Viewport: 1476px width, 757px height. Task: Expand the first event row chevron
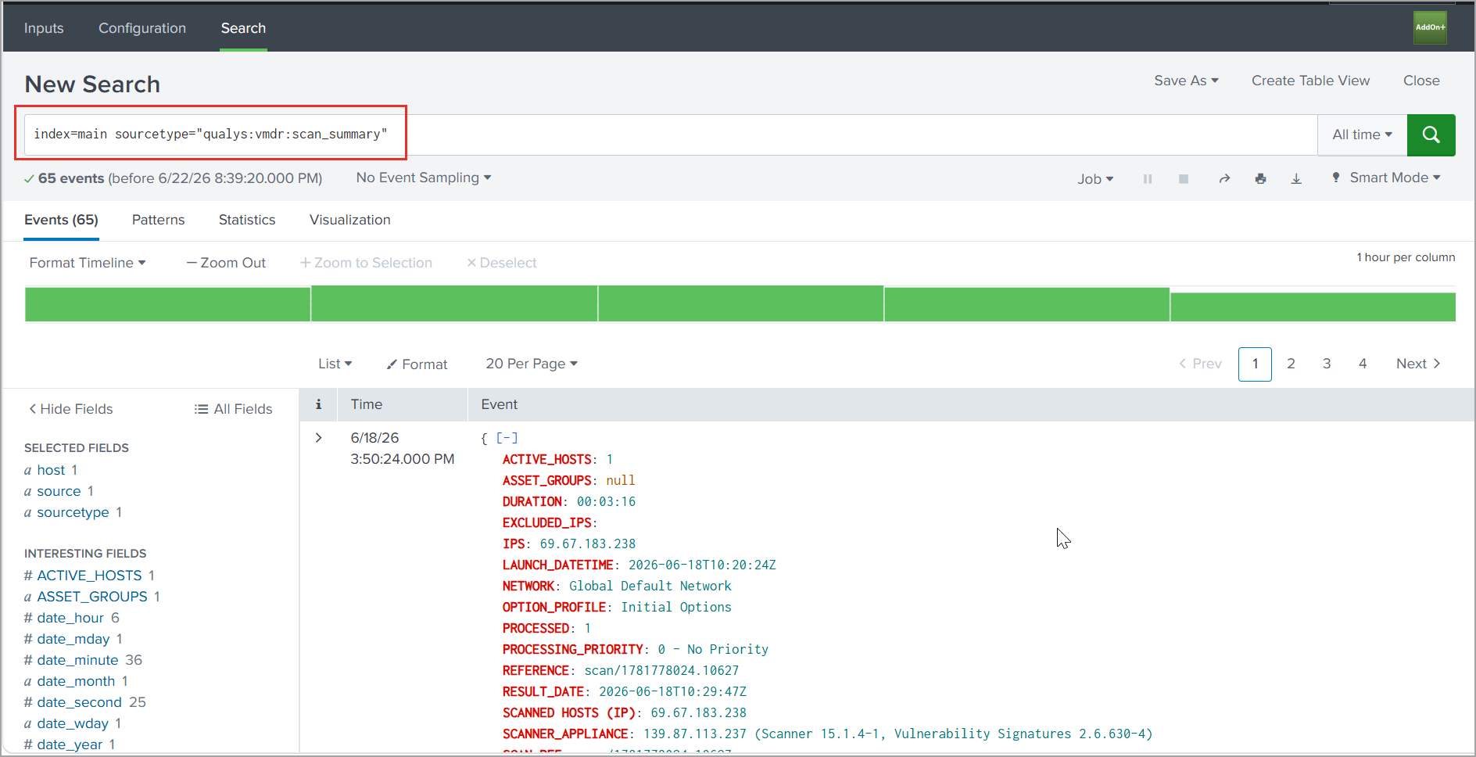319,438
